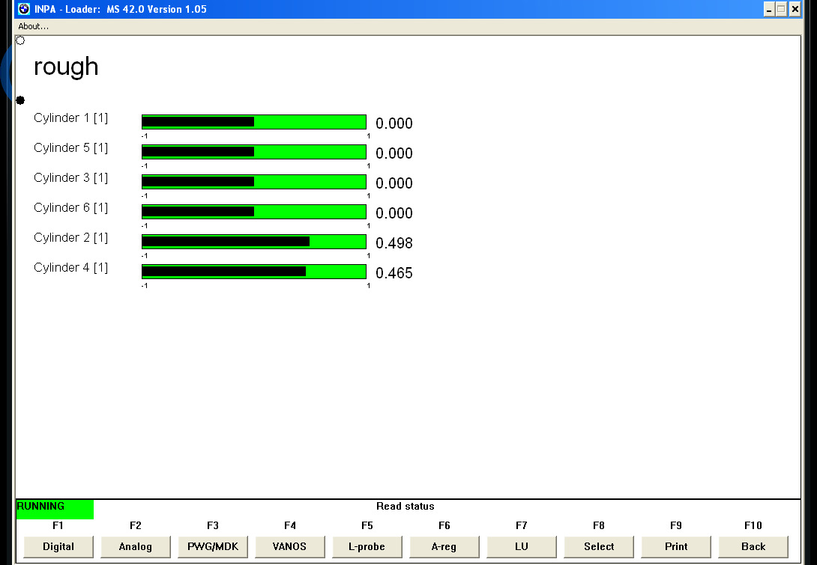
Task: Click the 'Cylinder 1 [1]' label
Action: click(x=71, y=118)
